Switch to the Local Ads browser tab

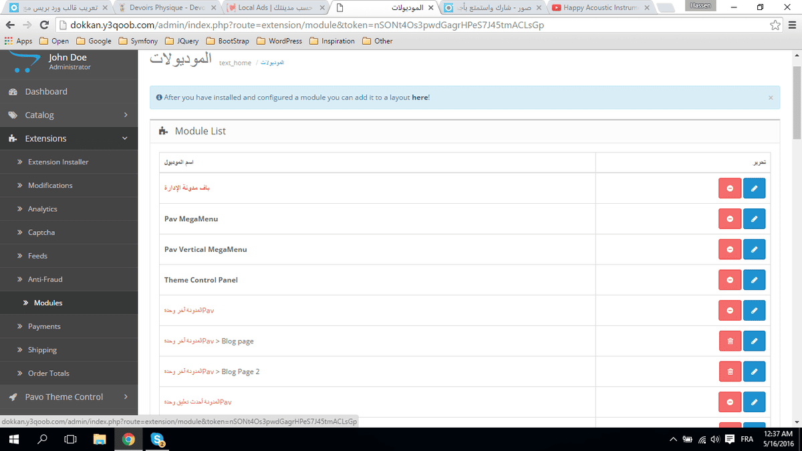coord(274,8)
